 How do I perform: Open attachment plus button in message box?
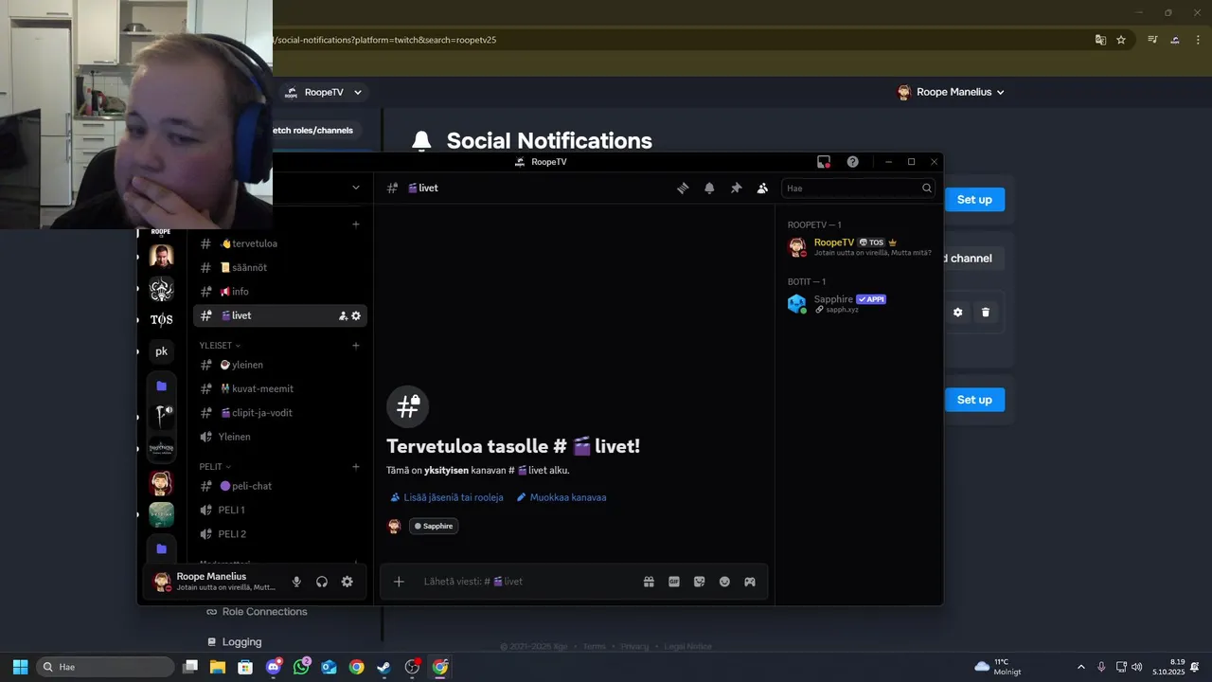click(399, 582)
